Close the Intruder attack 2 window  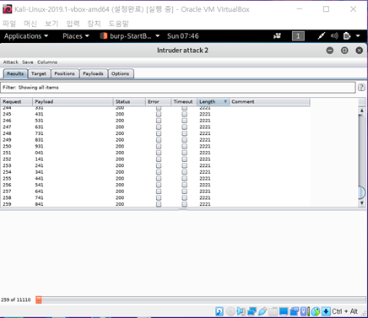point(360,51)
